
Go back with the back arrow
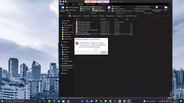point(61,16)
